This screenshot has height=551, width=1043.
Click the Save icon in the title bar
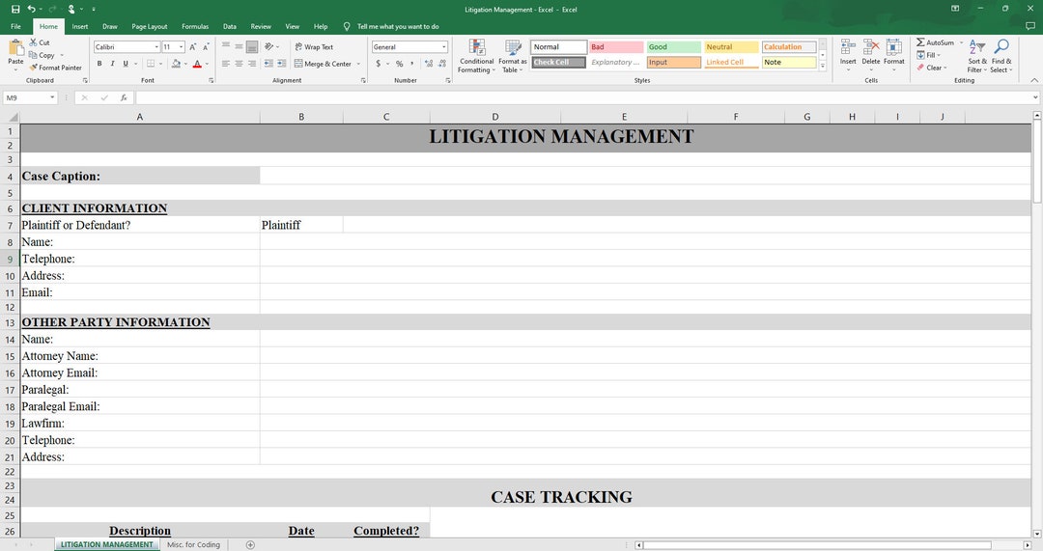point(15,10)
